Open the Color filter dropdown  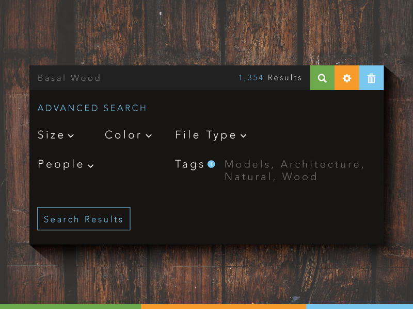click(x=128, y=135)
